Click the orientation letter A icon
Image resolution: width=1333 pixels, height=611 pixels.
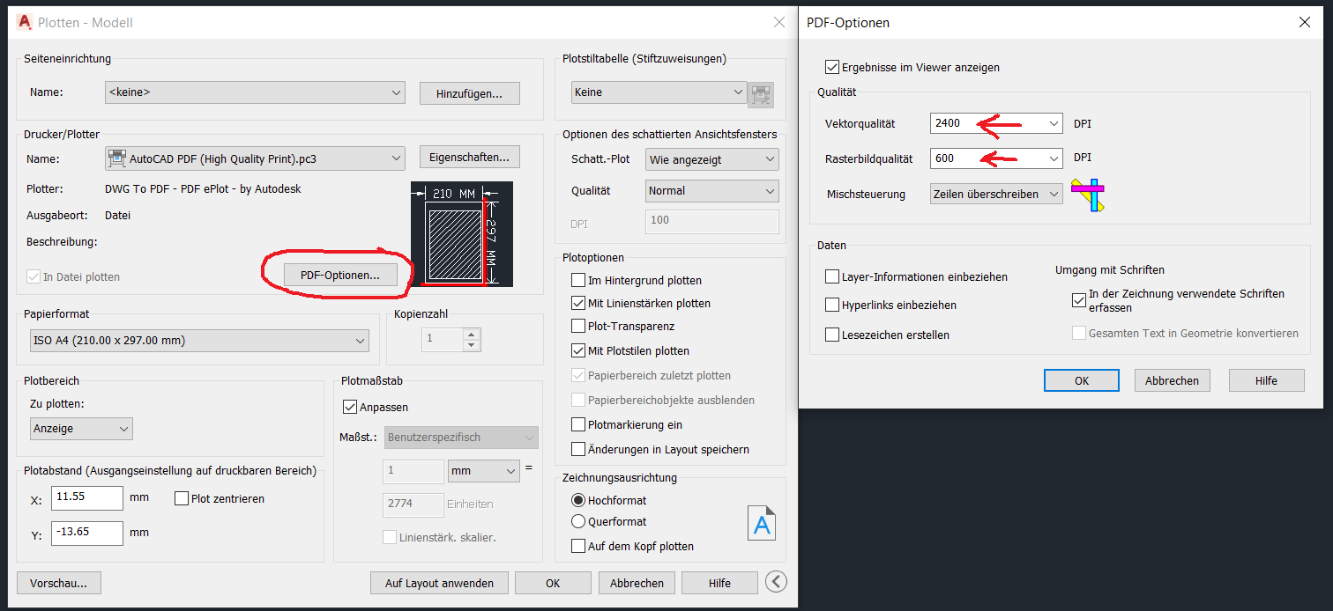tap(761, 522)
